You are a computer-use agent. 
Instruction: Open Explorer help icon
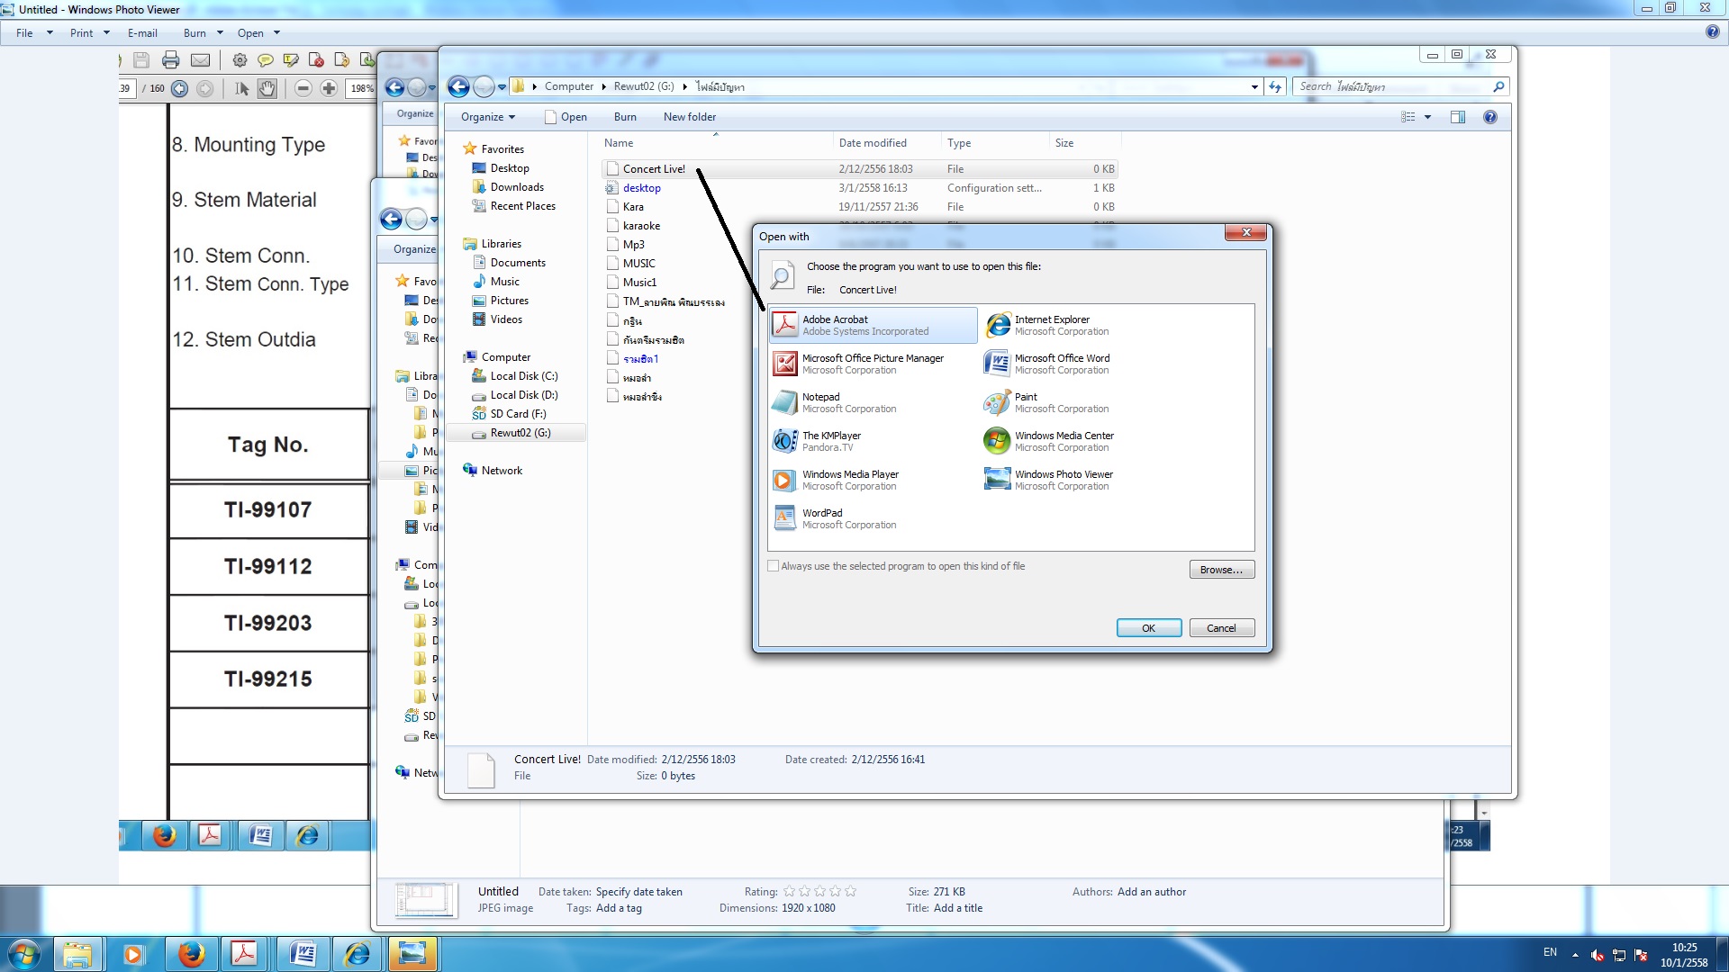[1490, 117]
